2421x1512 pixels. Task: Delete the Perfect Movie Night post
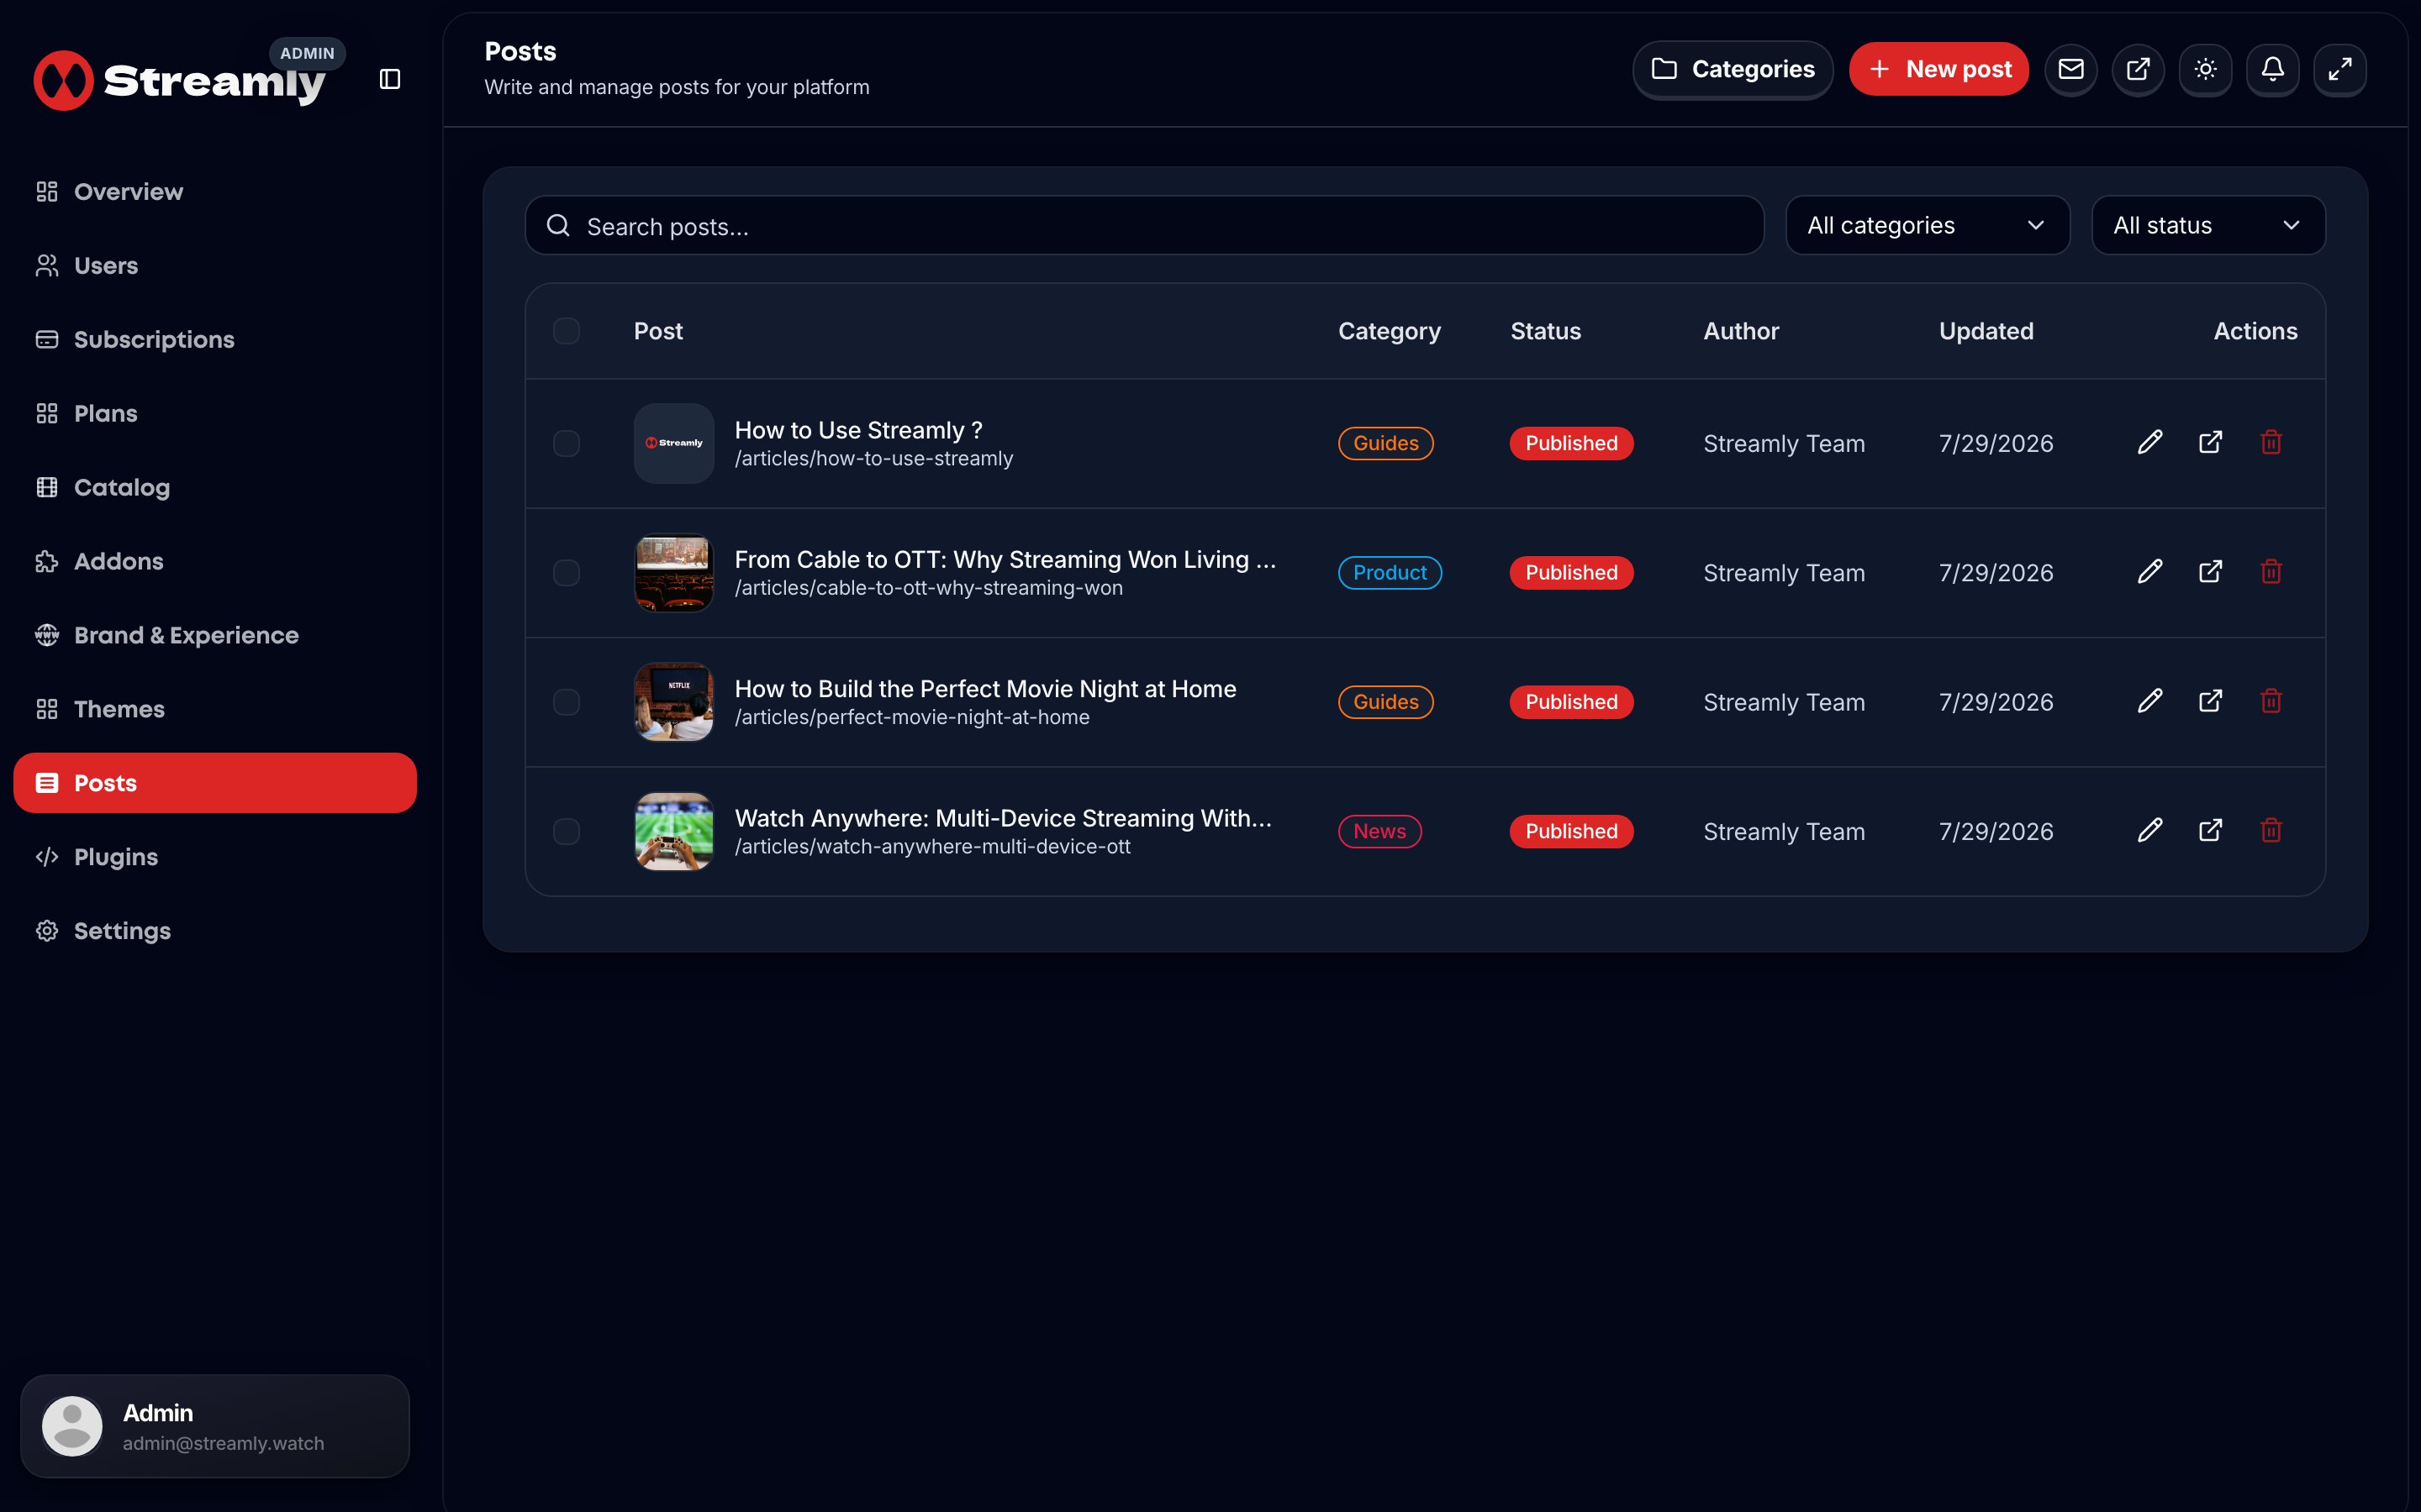[2271, 701]
